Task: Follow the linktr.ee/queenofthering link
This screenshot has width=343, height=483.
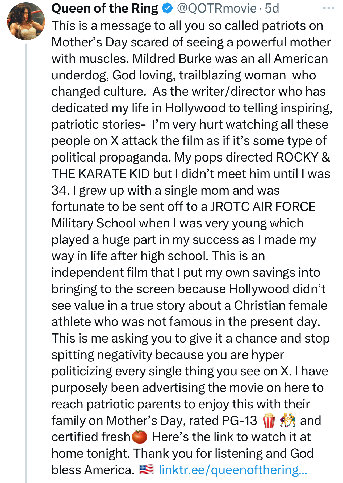Action: (233, 470)
